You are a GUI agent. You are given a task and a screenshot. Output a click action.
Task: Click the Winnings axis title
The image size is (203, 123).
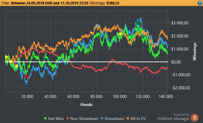pos(195,51)
